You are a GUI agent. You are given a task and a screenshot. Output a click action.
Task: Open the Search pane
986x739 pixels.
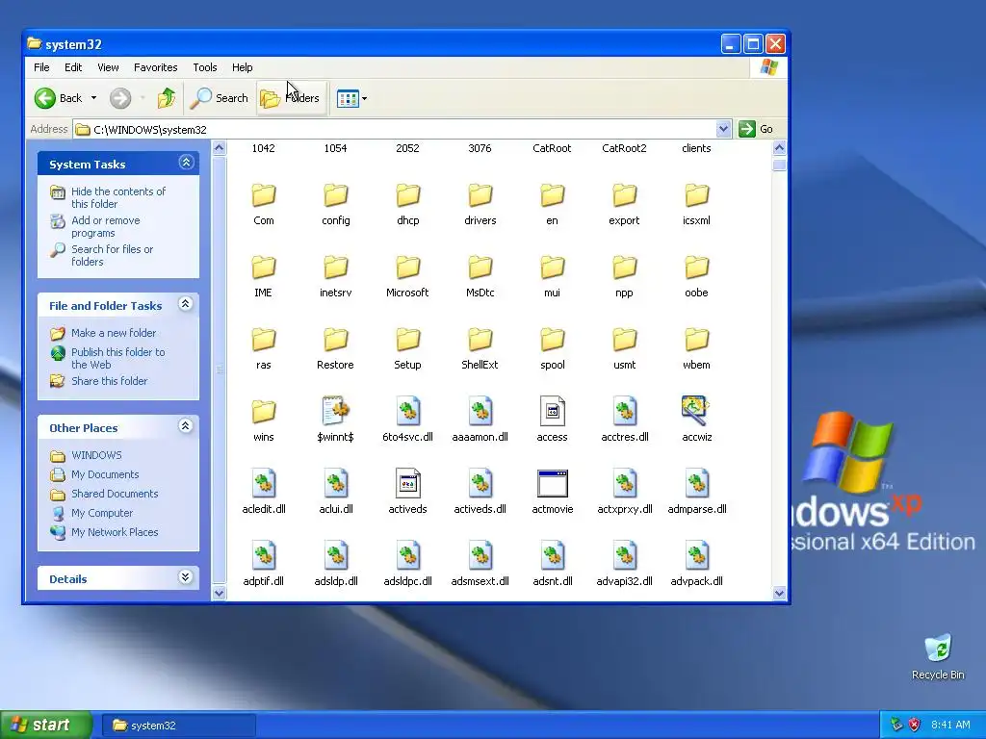pos(220,98)
